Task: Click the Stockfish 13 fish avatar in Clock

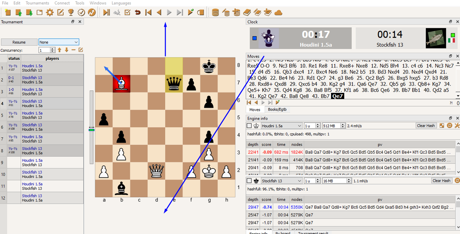Action: 436,38
